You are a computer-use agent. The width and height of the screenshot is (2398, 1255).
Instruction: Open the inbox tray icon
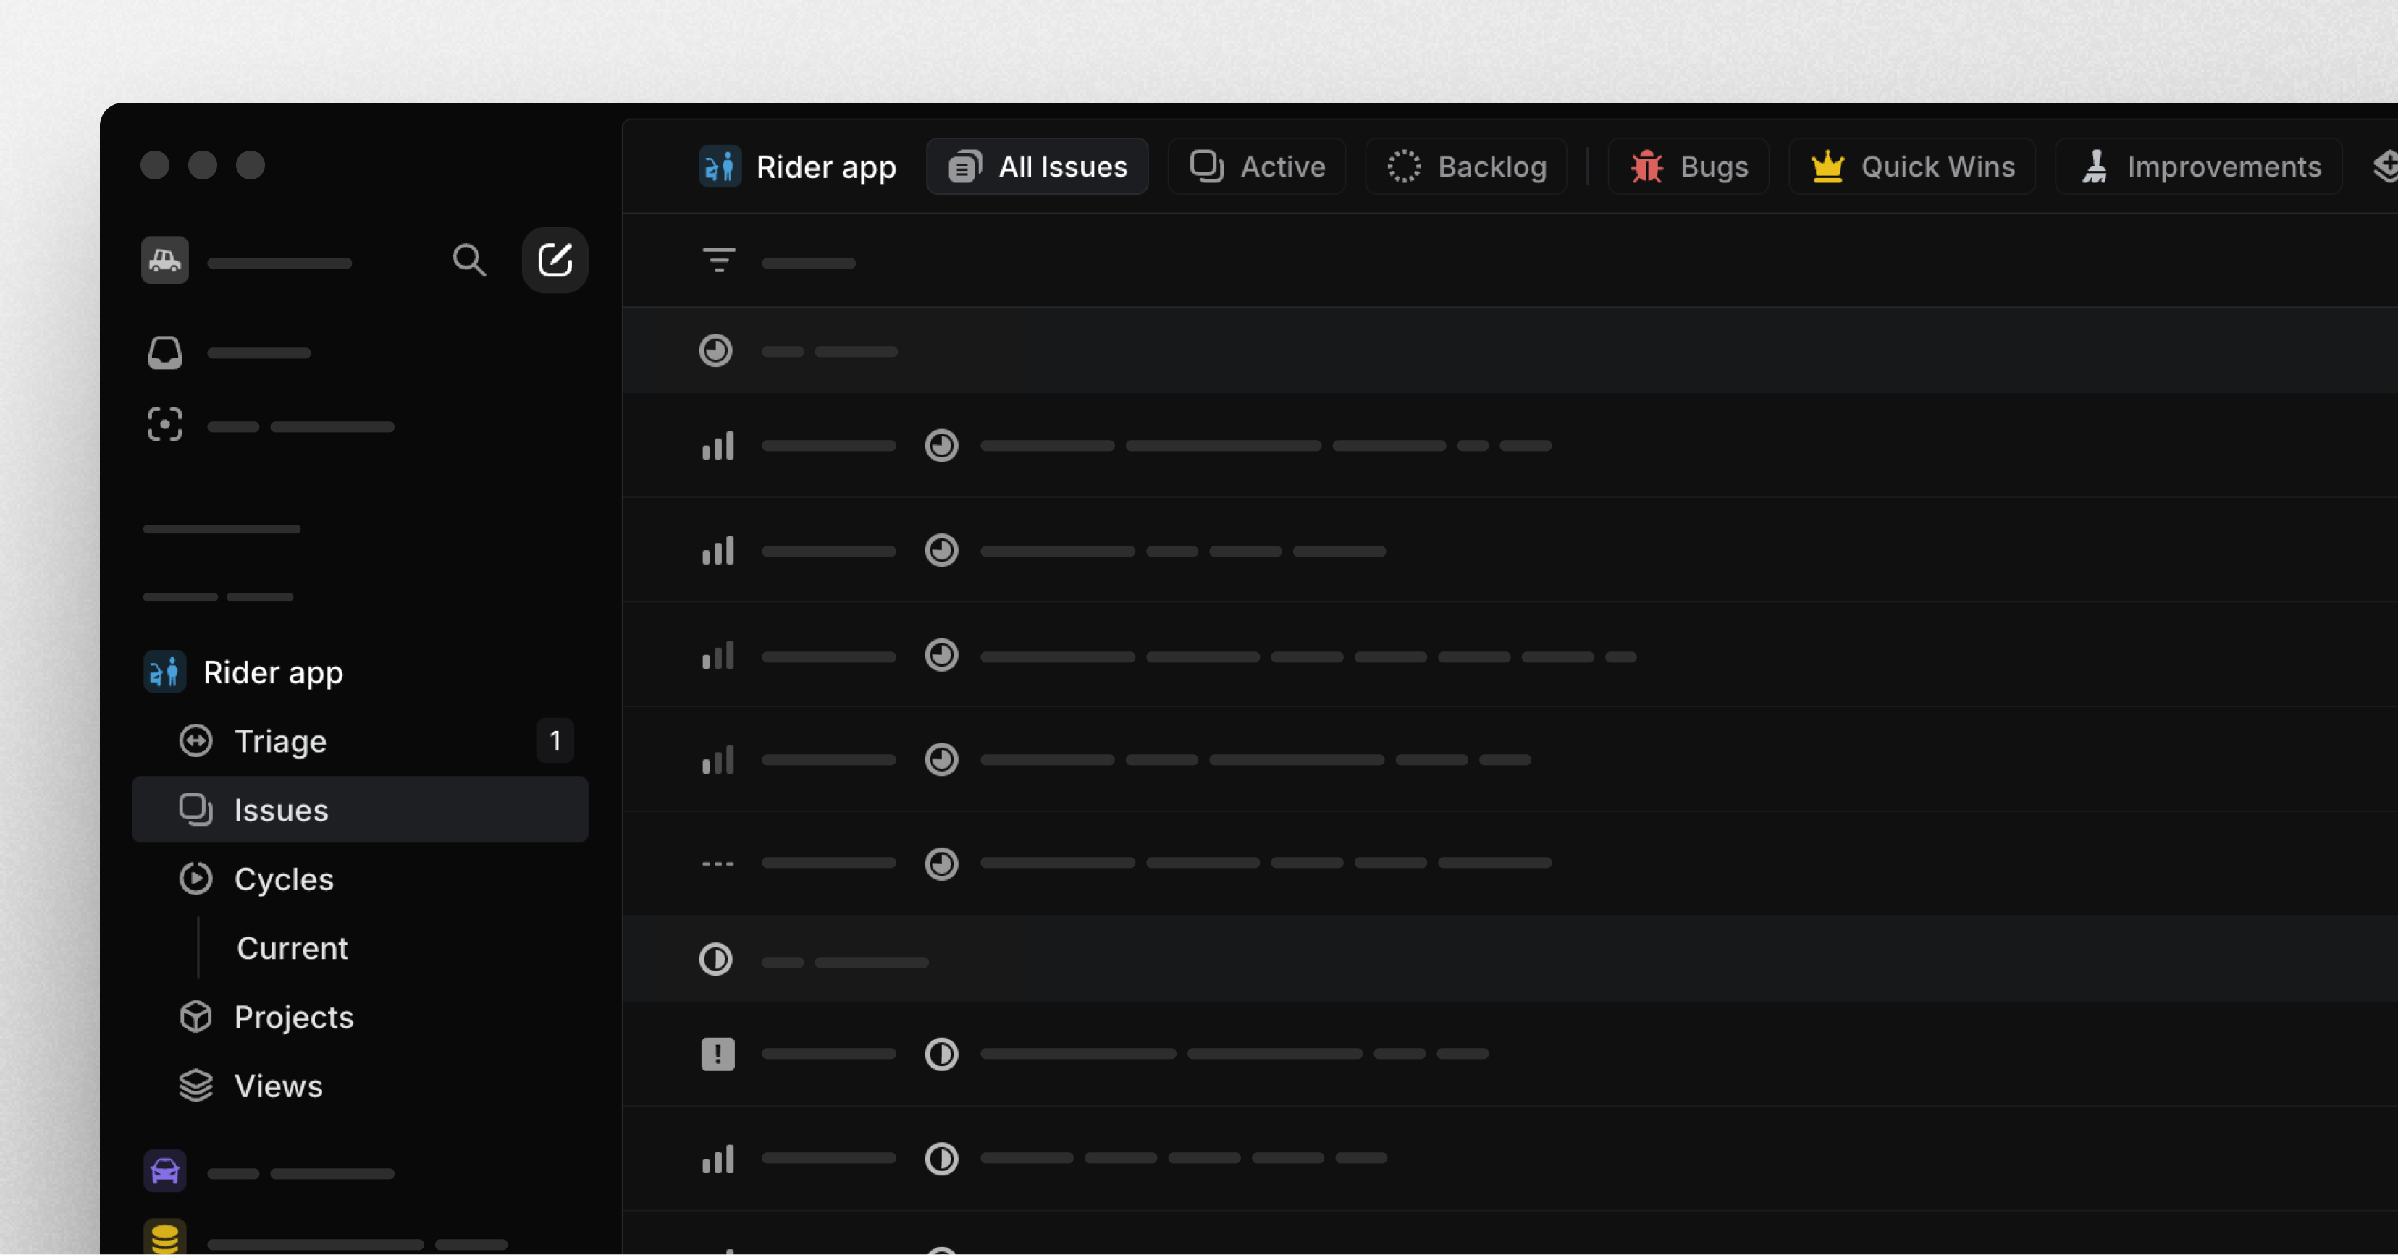click(x=165, y=352)
